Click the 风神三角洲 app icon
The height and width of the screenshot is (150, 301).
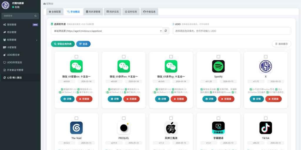pos(171,128)
